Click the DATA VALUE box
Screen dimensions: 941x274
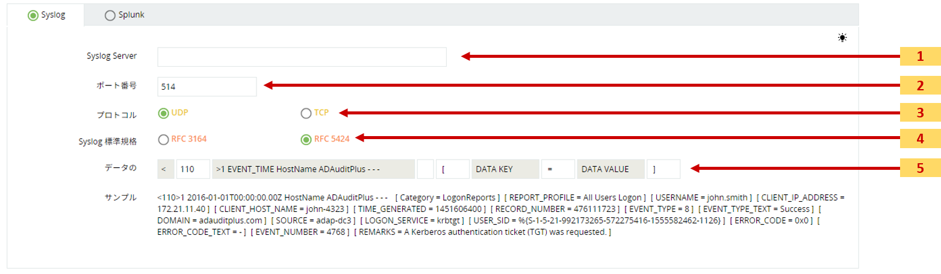pos(610,169)
